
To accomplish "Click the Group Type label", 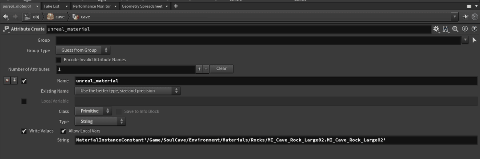I will pyautogui.click(x=38, y=50).
